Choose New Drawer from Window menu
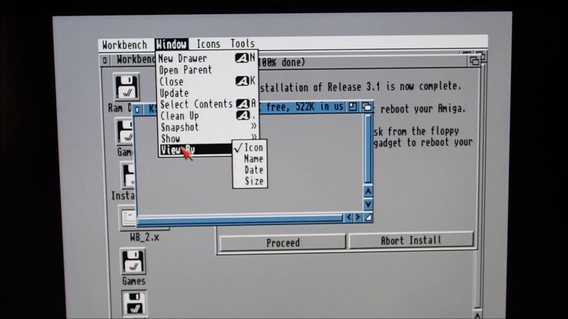The width and height of the screenshot is (568, 319). pyautogui.click(x=207, y=58)
